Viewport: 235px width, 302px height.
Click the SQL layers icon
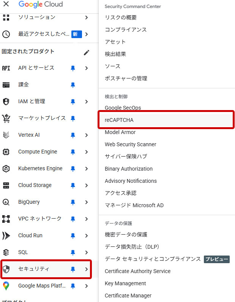pos(6,252)
